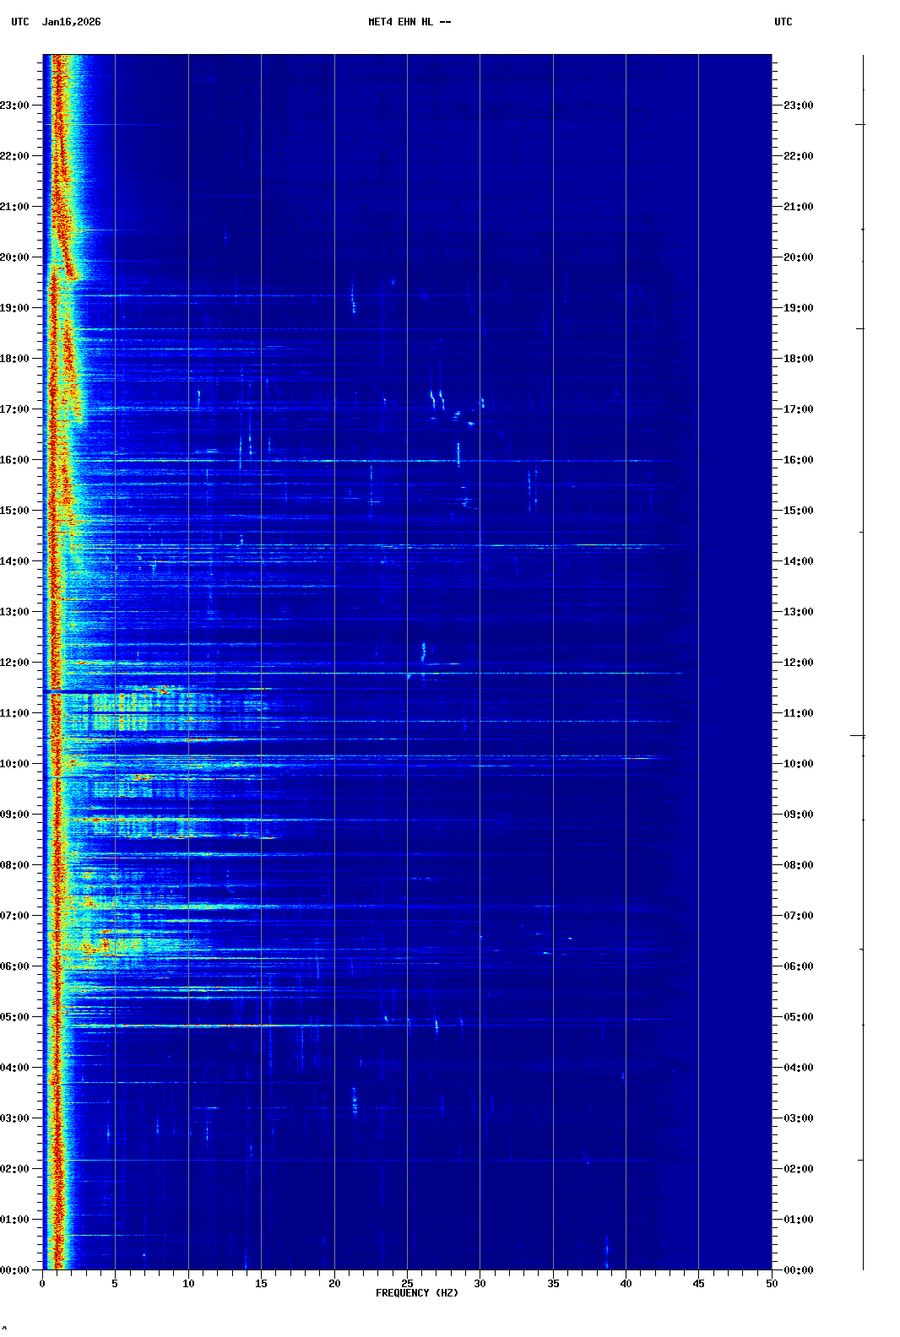Screen dimensions: 900x1337
Task: Click the UTC label in top-right corner
Action: [x=783, y=22]
